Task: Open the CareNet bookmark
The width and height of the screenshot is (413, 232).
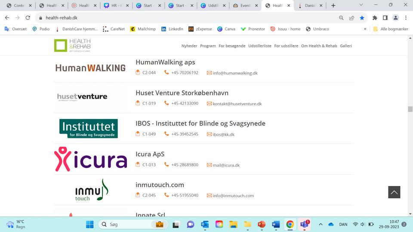Action: click(114, 29)
